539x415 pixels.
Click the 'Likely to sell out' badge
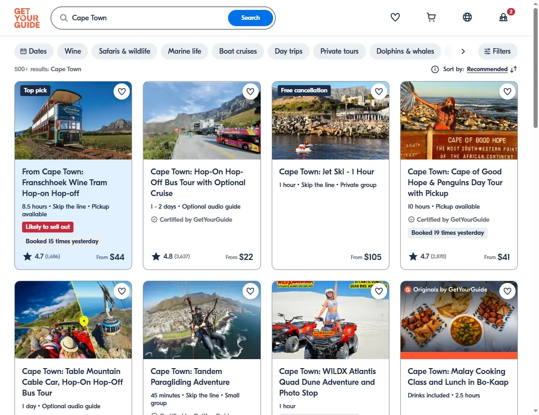48,227
